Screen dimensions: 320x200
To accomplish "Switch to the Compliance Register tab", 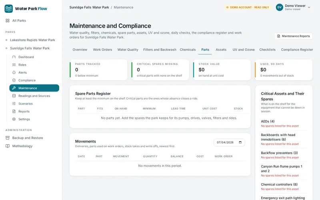I will (297, 50).
